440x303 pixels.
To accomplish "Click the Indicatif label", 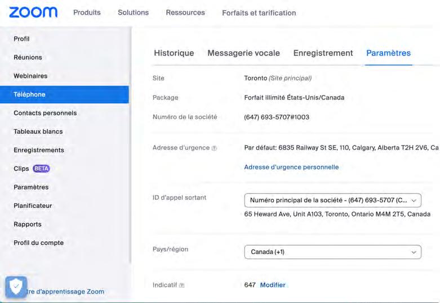I will point(165,285).
